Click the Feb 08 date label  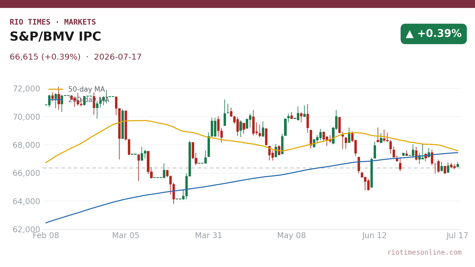click(x=46, y=236)
